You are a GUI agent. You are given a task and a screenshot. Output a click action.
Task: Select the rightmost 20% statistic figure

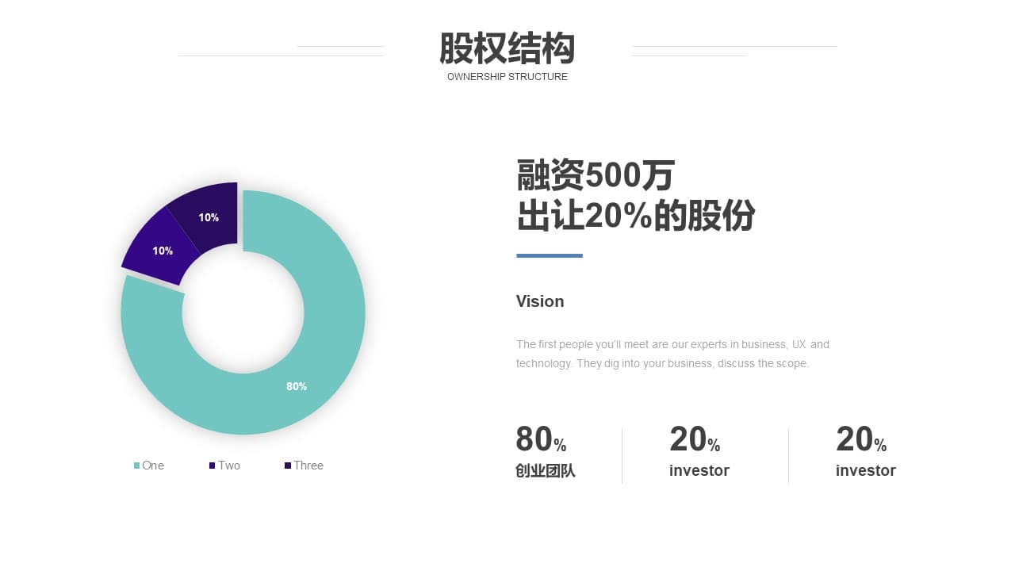pyautogui.click(x=861, y=439)
